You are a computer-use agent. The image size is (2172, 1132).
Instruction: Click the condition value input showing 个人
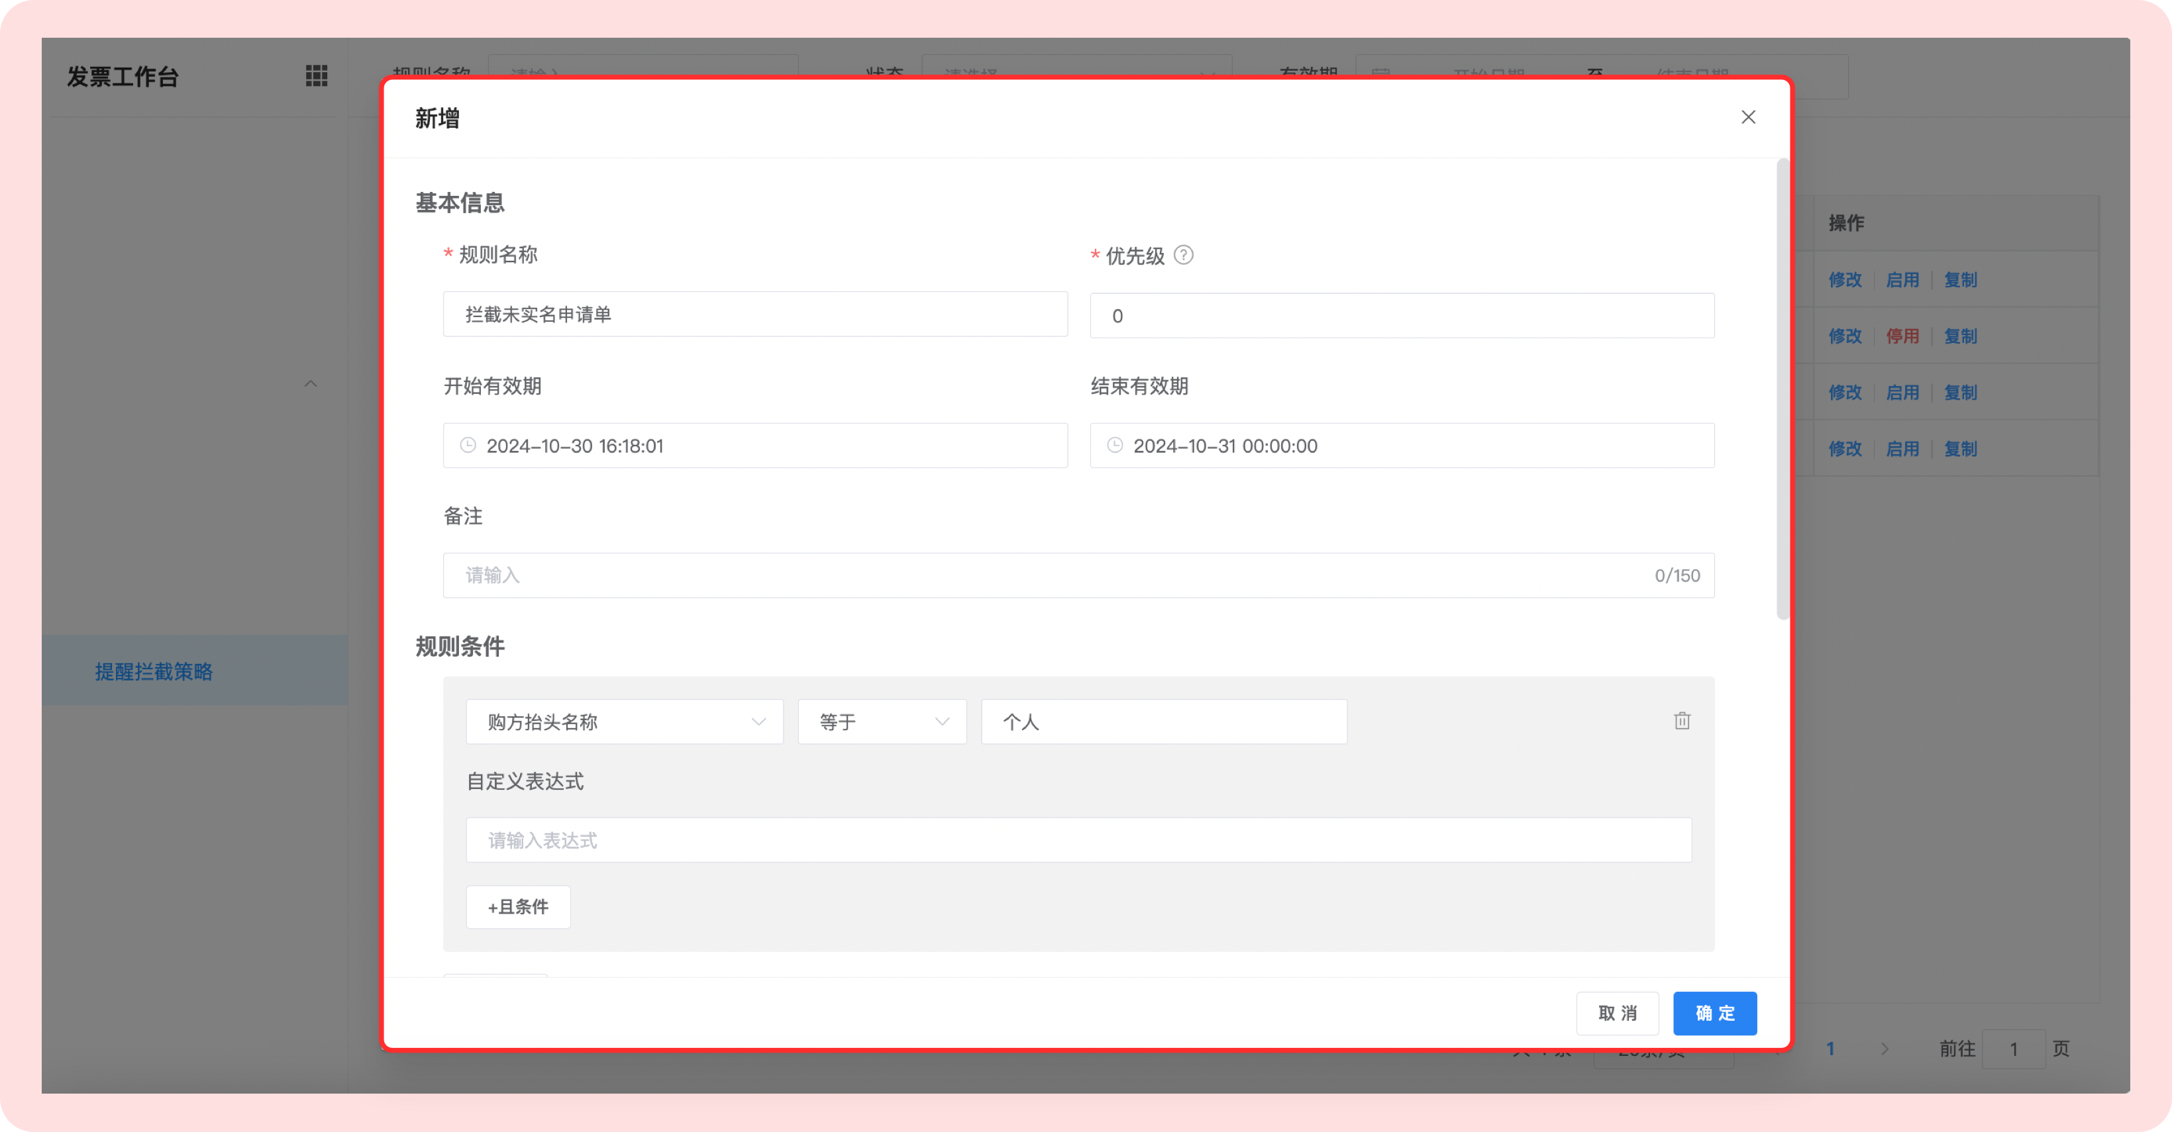click(1164, 722)
